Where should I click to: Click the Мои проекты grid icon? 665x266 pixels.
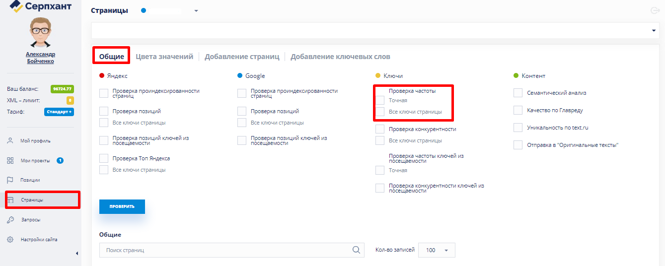[x=10, y=161]
